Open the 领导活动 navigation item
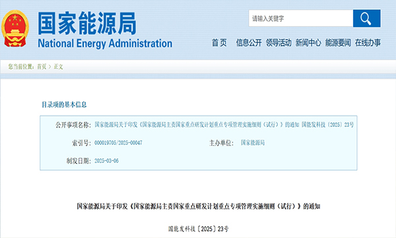396x238 pixels. [x=279, y=43]
